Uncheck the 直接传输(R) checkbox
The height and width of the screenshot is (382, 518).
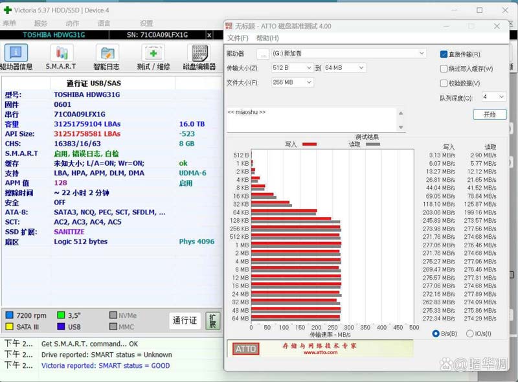(x=444, y=54)
